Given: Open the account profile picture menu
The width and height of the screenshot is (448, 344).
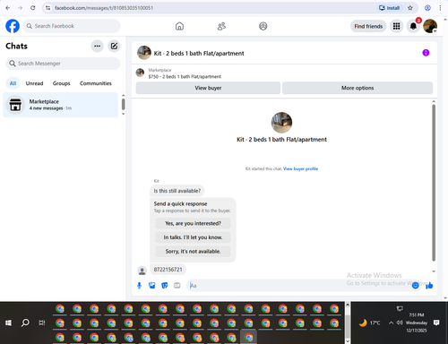Looking at the screenshot, I should coord(430,26).
